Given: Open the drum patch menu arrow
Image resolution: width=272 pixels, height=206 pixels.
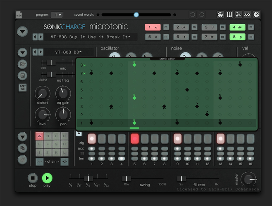Looking at the screenshot, I should [x=22, y=53].
